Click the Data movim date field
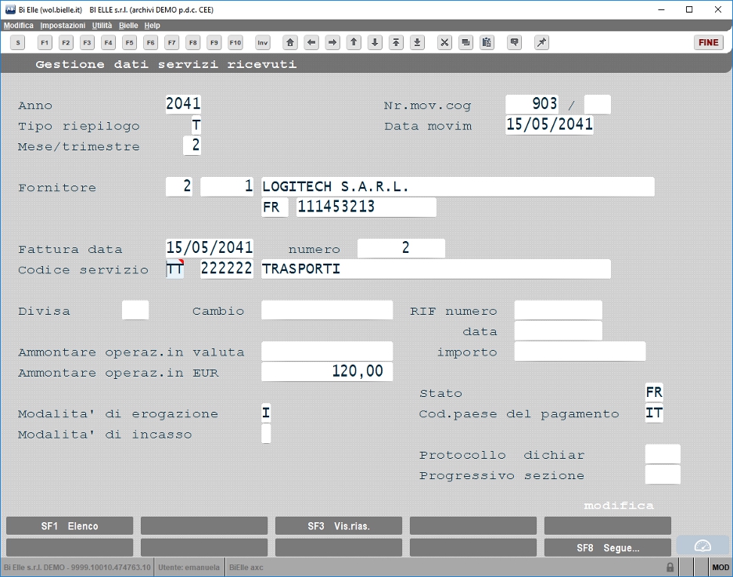Screen dimensions: 733x577 [x=549, y=125]
